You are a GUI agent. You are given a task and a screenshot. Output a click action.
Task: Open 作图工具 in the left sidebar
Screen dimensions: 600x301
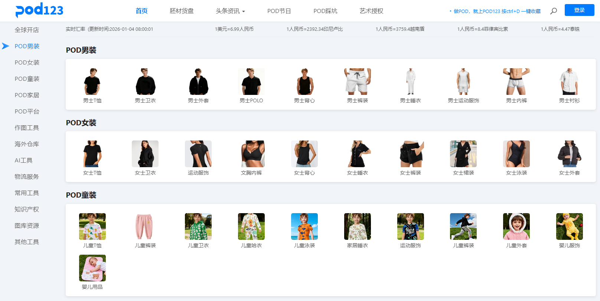(27, 128)
